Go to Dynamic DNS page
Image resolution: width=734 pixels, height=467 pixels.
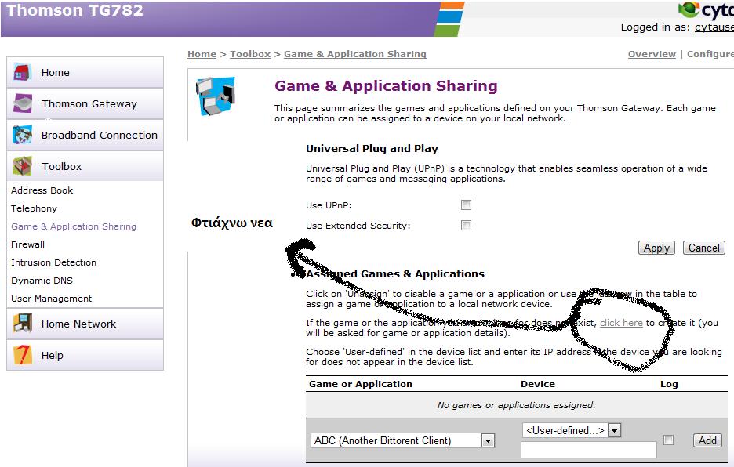(x=42, y=281)
